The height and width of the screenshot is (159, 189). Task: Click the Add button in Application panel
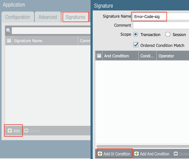(x=14, y=131)
